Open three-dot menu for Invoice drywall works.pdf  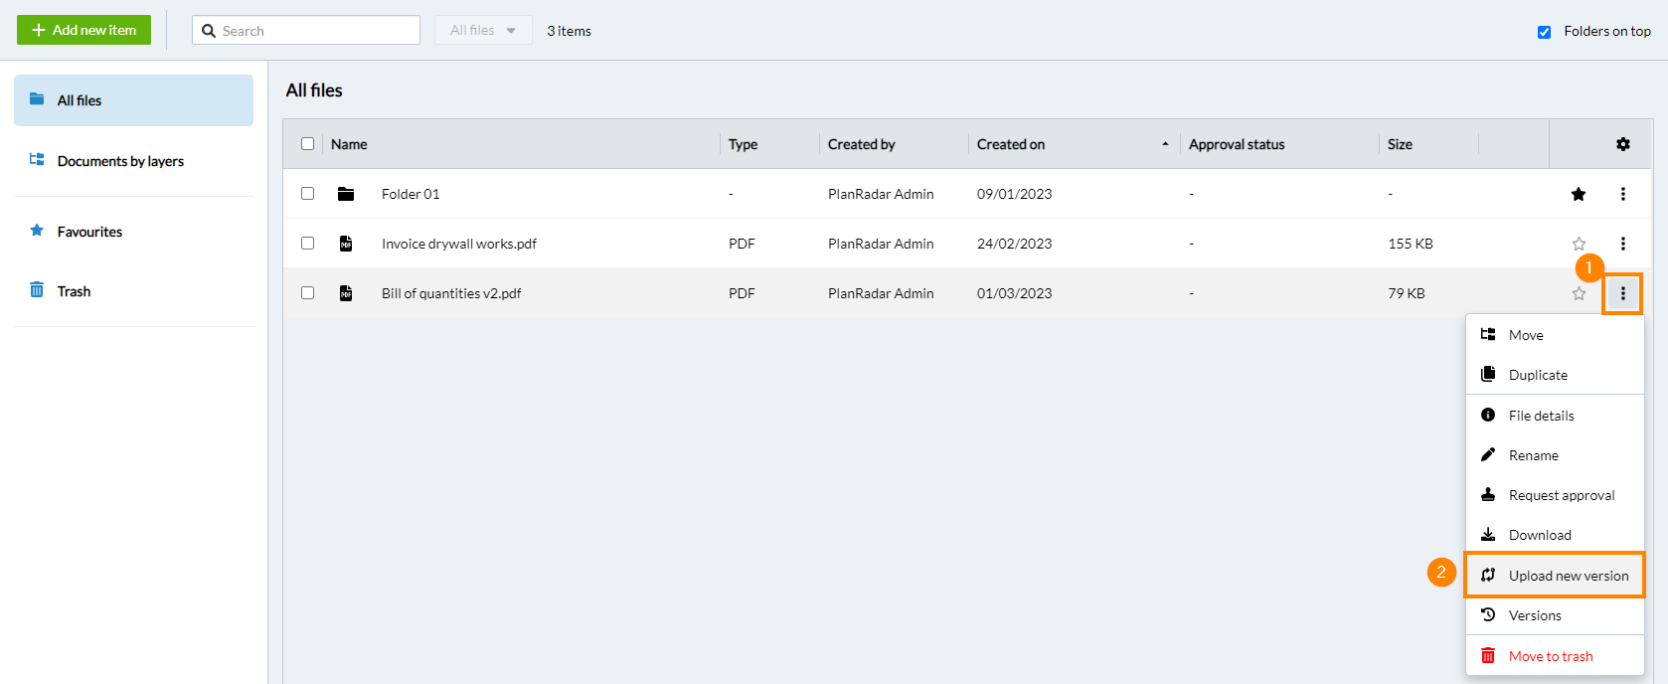click(1622, 244)
